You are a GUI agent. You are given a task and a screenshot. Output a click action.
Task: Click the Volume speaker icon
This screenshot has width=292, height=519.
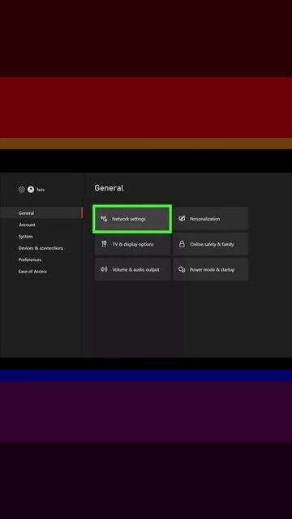point(104,269)
